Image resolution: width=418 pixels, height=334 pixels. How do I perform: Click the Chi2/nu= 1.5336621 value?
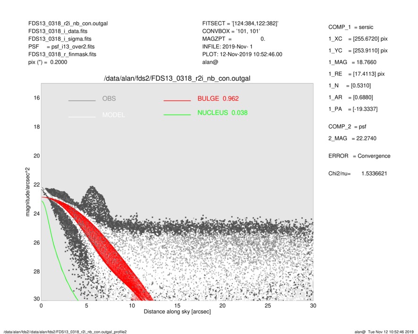pyautogui.click(x=358, y=174)
